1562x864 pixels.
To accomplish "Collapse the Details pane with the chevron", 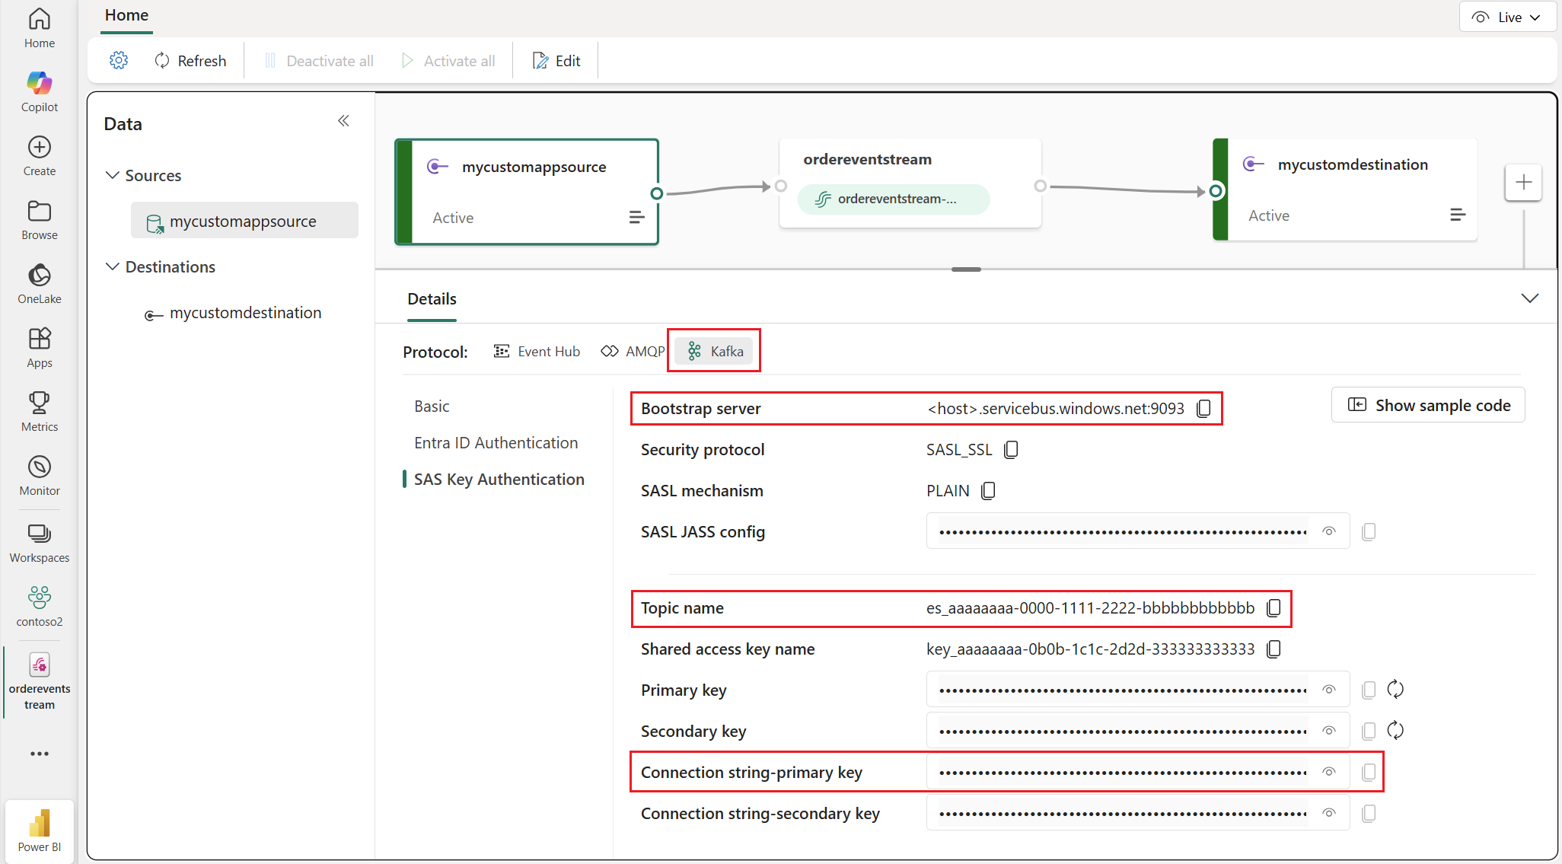I will coord(1530,298).
